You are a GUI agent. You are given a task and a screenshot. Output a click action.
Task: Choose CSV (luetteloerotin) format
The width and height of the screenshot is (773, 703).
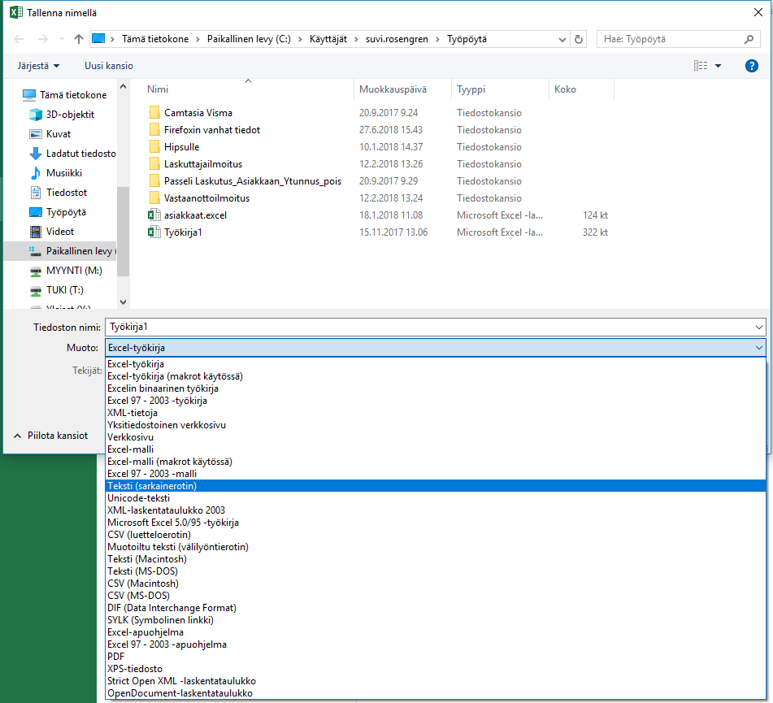pos(149,535)
